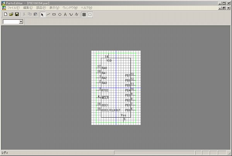The image size is (232, 156).
Task: Open the combo box dropdown arrow
Action: coord(21,22)
